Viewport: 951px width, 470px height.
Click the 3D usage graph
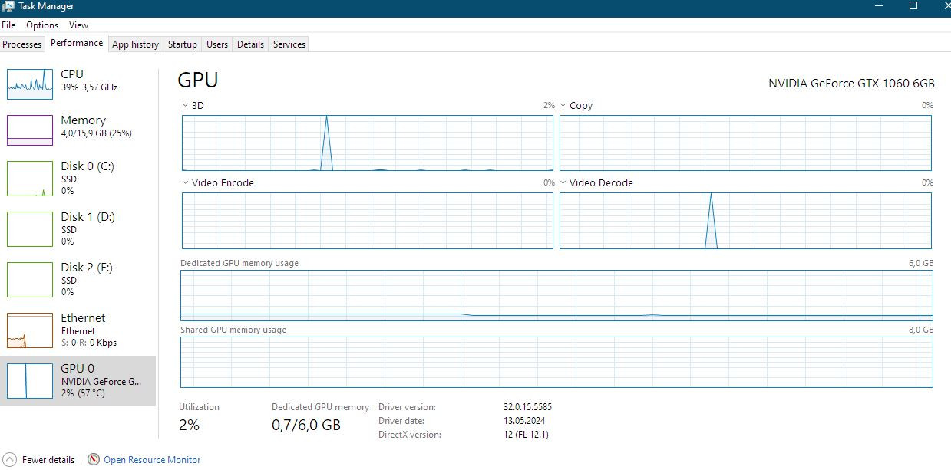367,143
